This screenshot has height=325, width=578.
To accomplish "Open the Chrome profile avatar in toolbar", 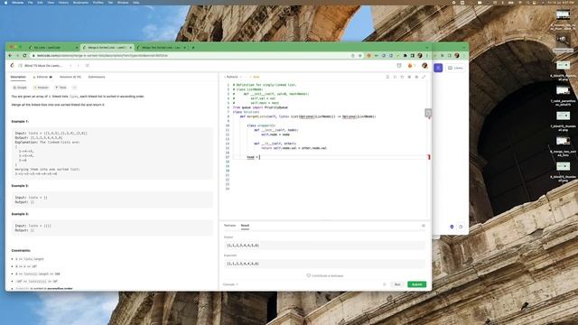I will [420, 56].
